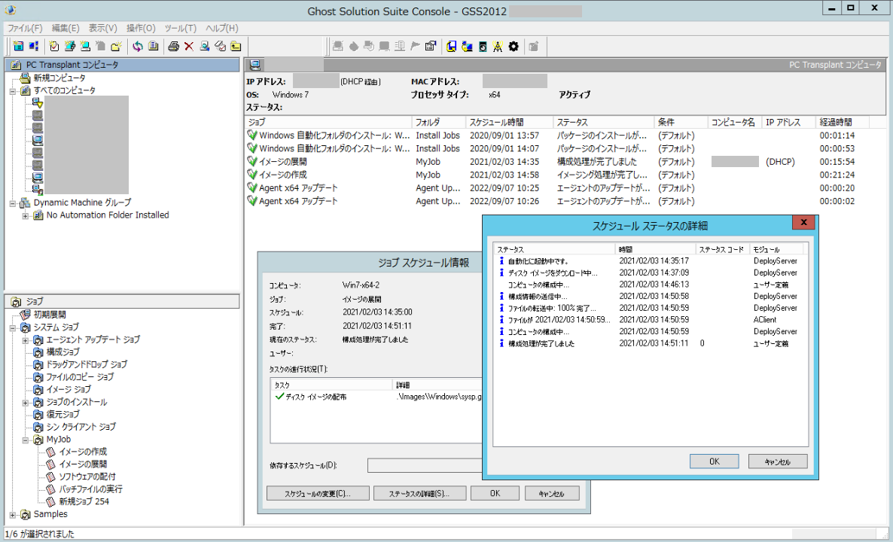Expand the エージェント アップデート ジョブ folder
Viewport: 893px width, 542px height.
coord(25,340)
